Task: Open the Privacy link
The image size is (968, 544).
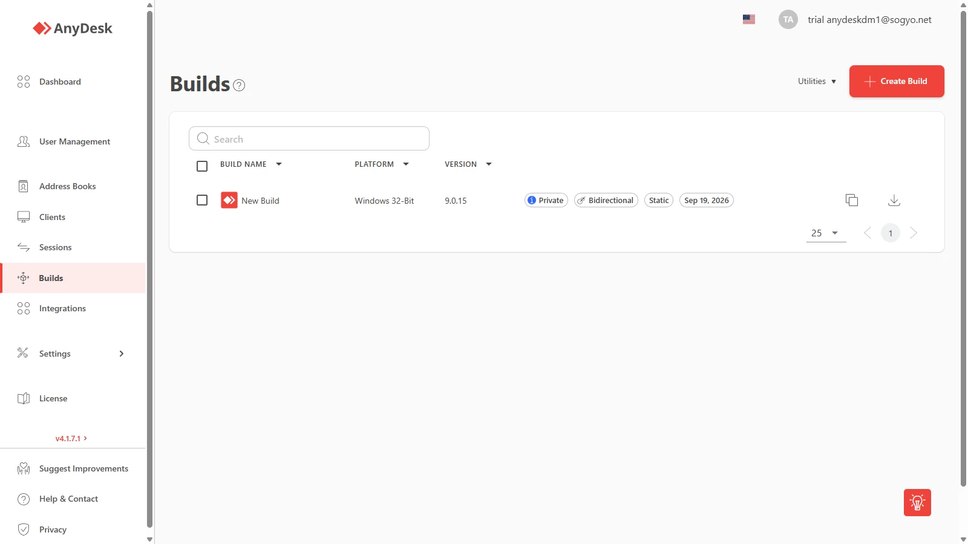Action: point(53,529)
